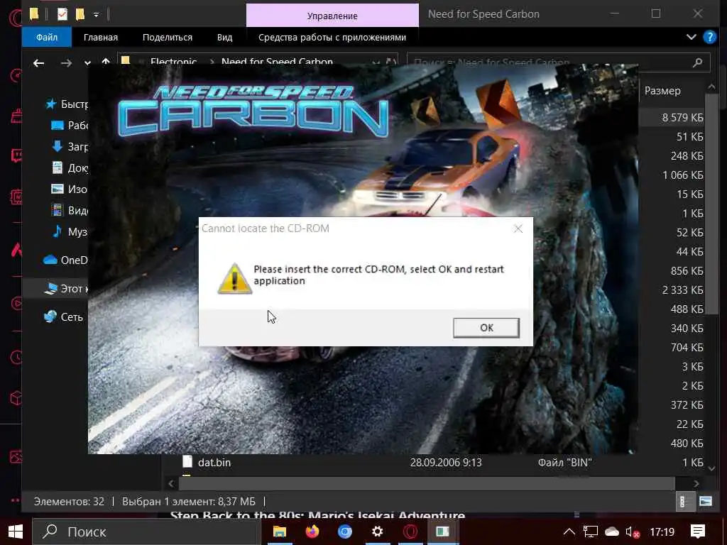Select Сеть network in navigation pane

[63, 317]
